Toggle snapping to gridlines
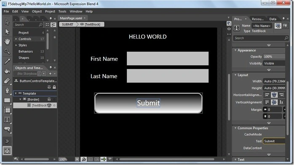 coord(97,159)
